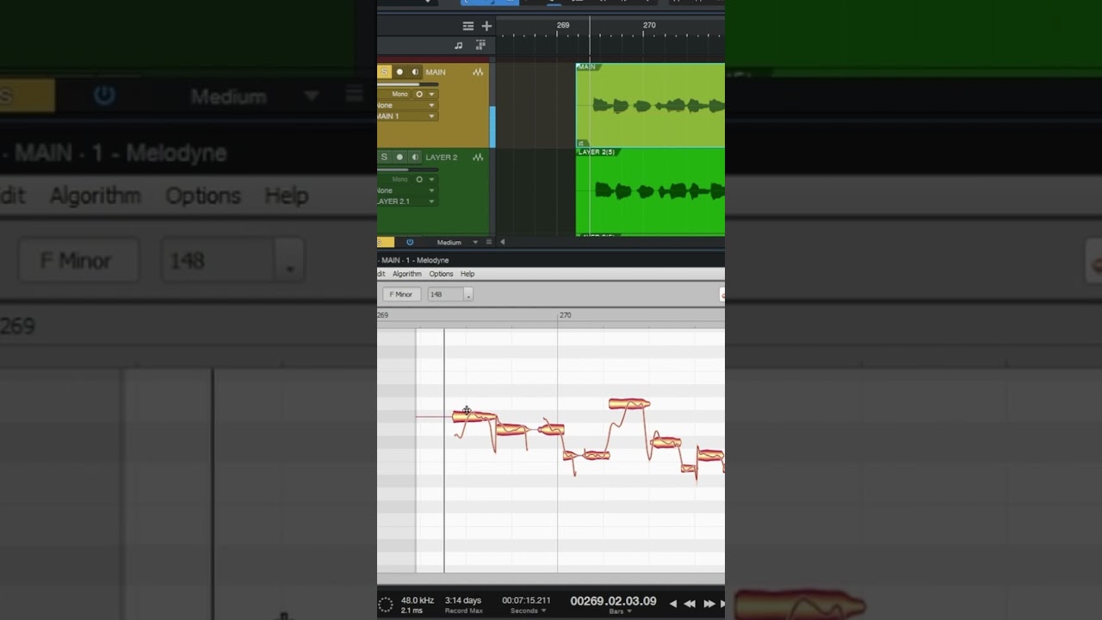Select the MAIN audio clip in arrangement
Screen dimensions: 1102x620
(x=650, y=105)
